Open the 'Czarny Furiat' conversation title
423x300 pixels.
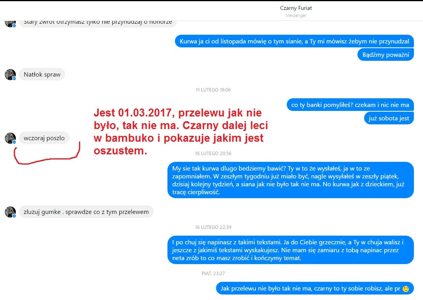tap(296, 8)
